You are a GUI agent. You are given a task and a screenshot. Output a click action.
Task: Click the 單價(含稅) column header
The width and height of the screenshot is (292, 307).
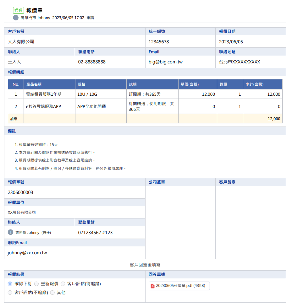[x=198, y=84]
